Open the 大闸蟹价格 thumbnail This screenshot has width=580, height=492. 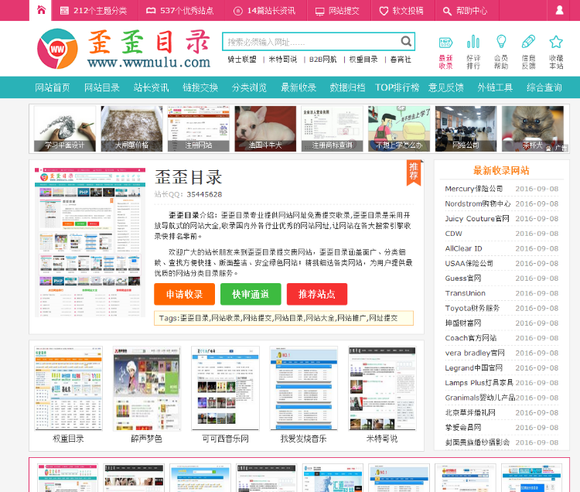tap(131, 128)
